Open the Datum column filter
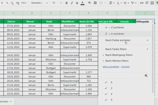 (21, 22)
